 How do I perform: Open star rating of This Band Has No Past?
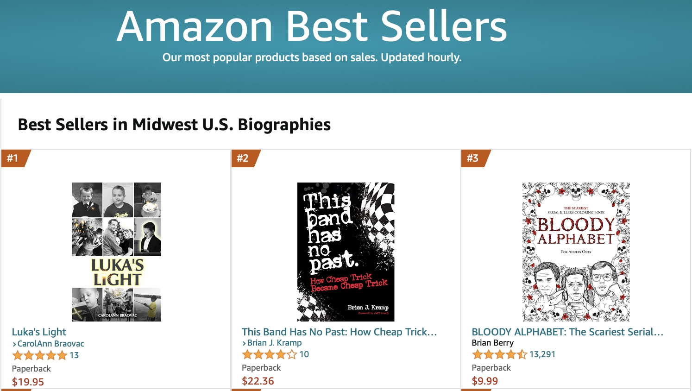click(270, 354)
